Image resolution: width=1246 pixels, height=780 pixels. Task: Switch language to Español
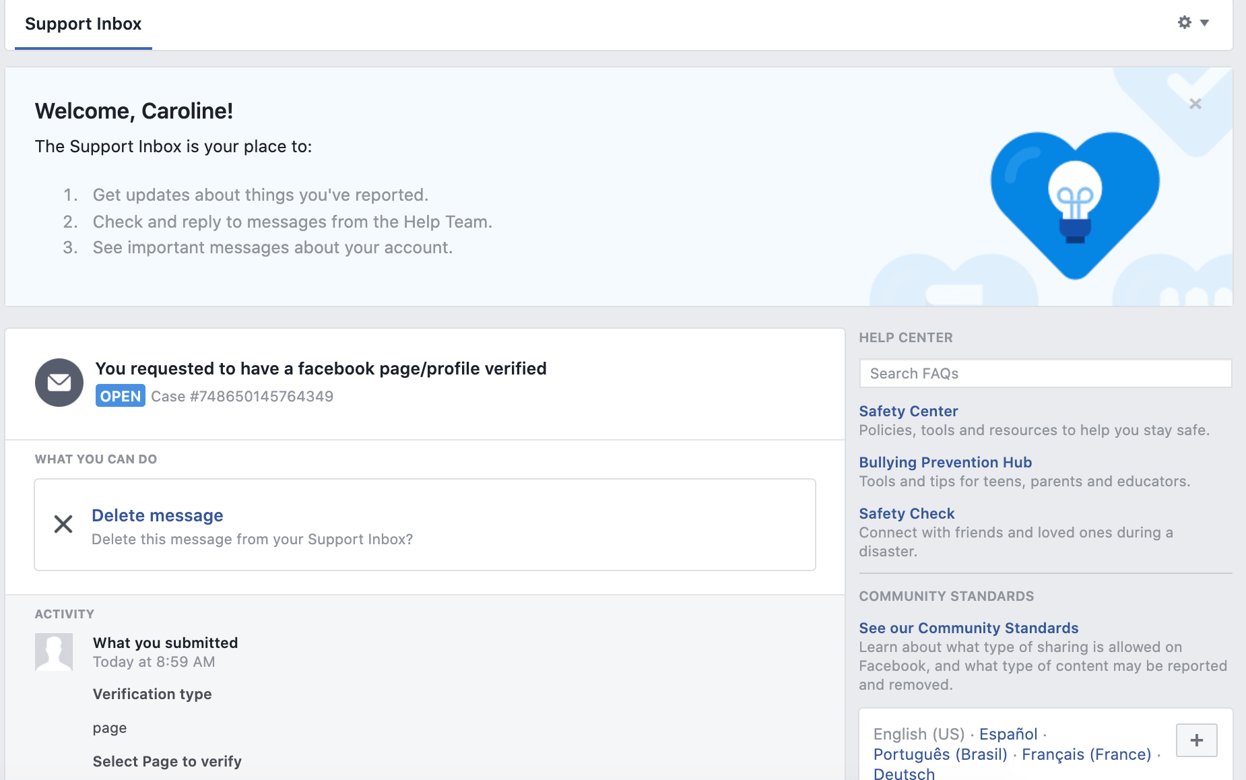[1008, 734]
